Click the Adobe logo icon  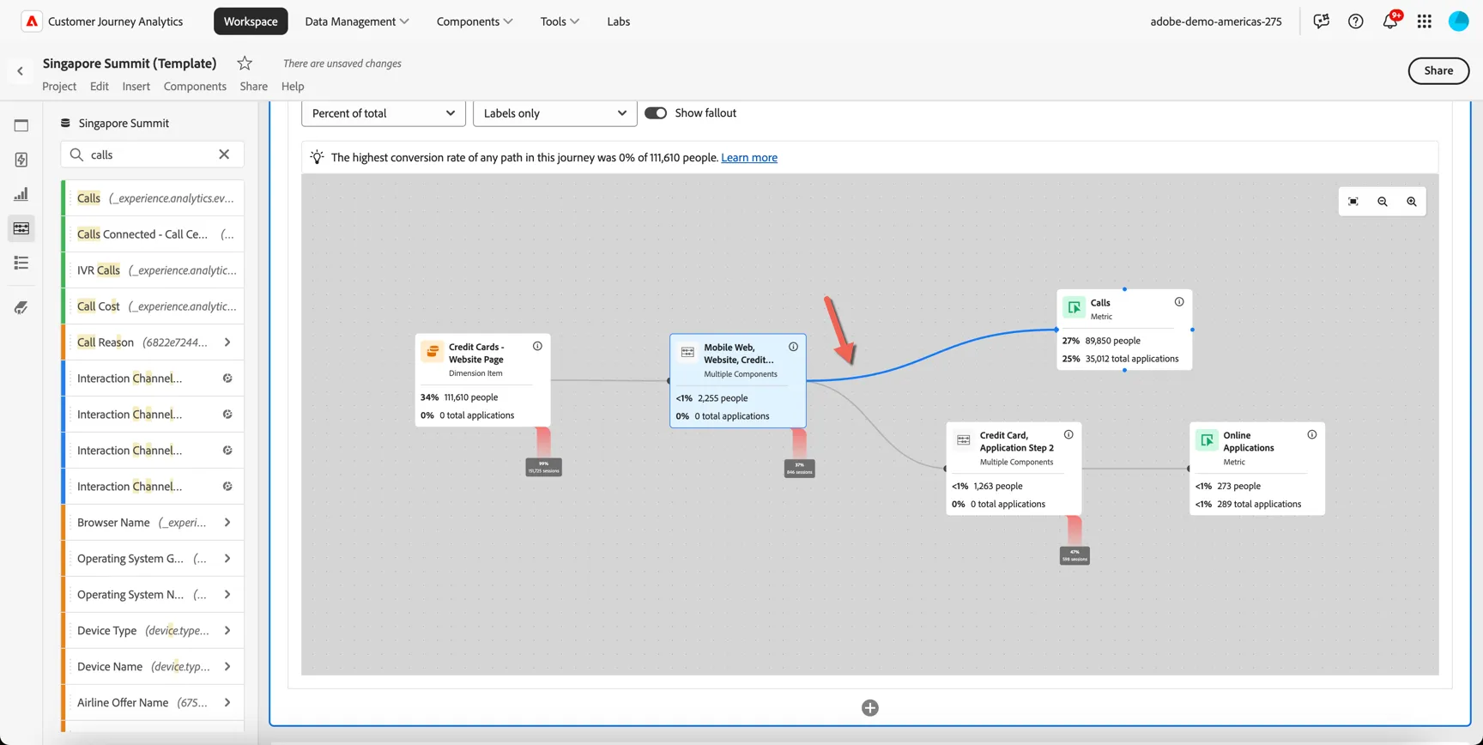32,21
